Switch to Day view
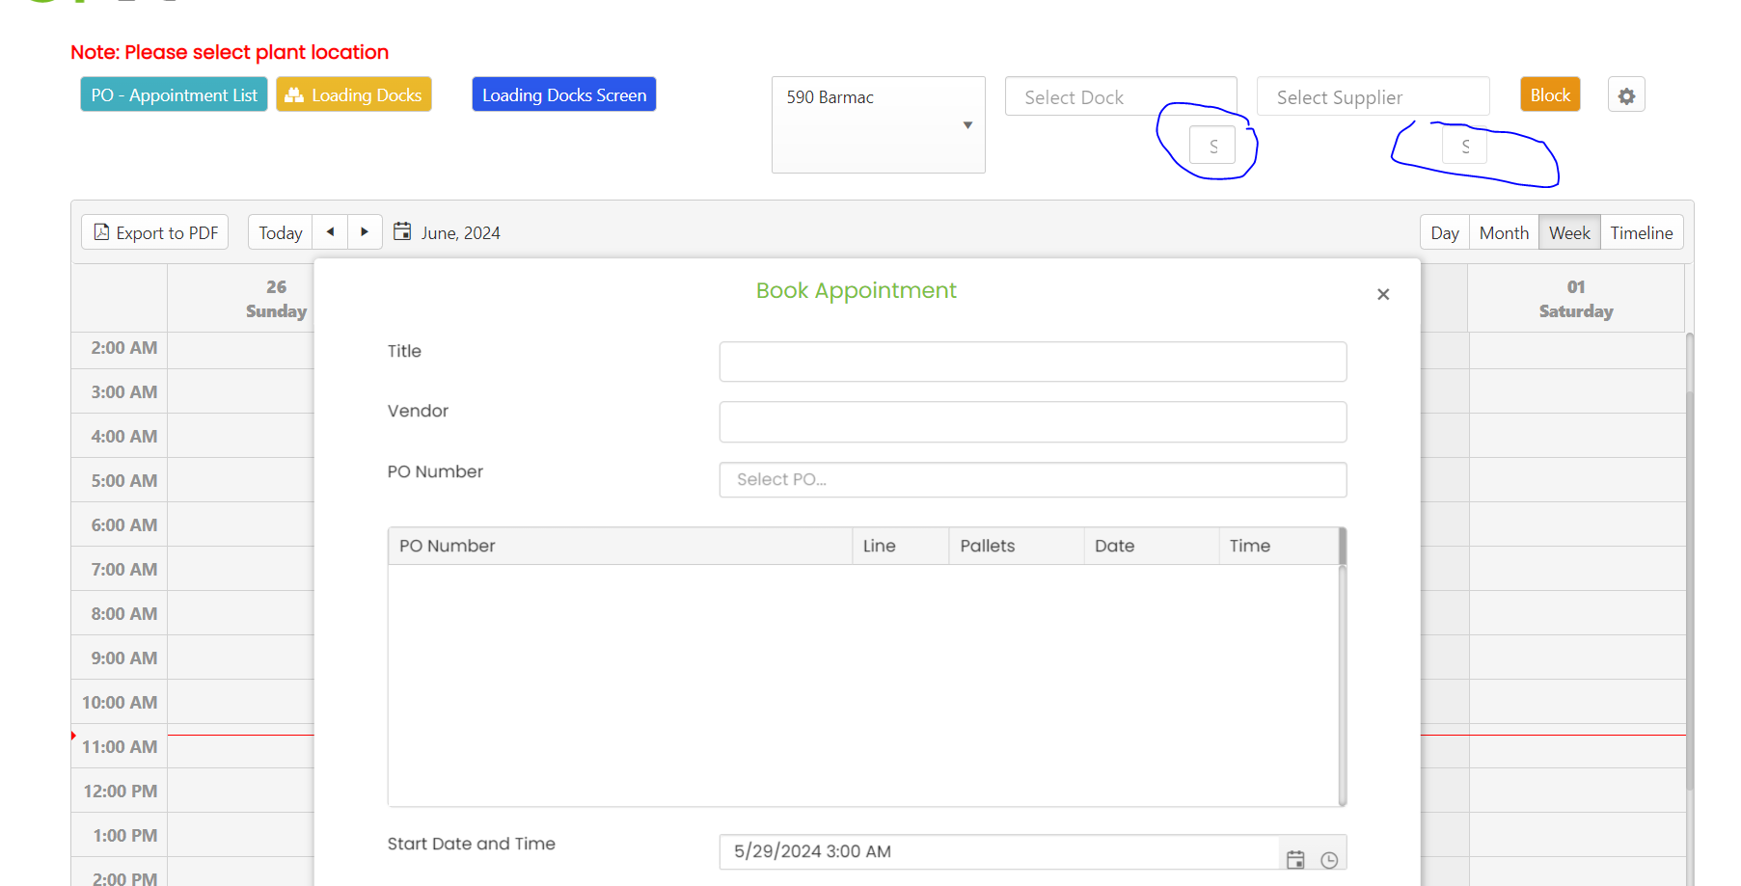The image size is (1741, 886). tap(1444, 233)
